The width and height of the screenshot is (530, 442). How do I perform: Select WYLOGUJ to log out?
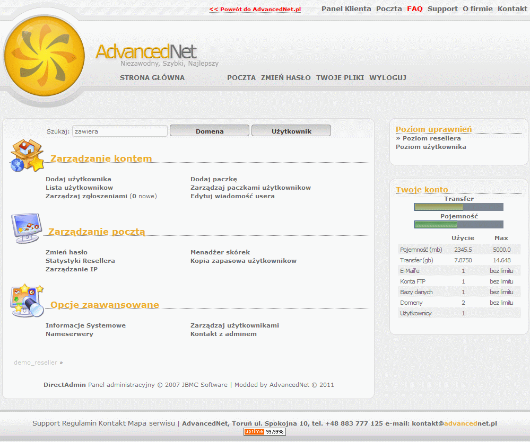tap(388, 78)
